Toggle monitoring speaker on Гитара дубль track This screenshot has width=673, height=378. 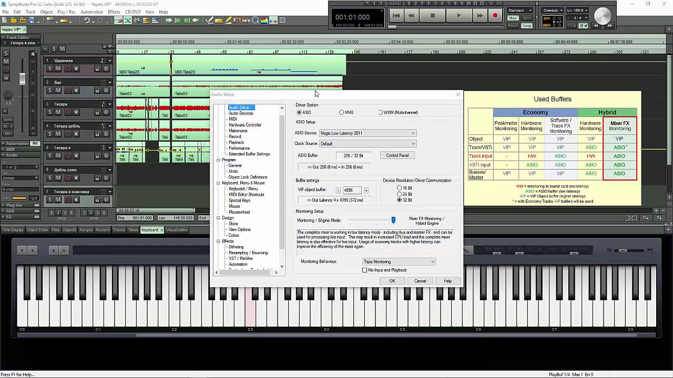(x=76, y=134)
